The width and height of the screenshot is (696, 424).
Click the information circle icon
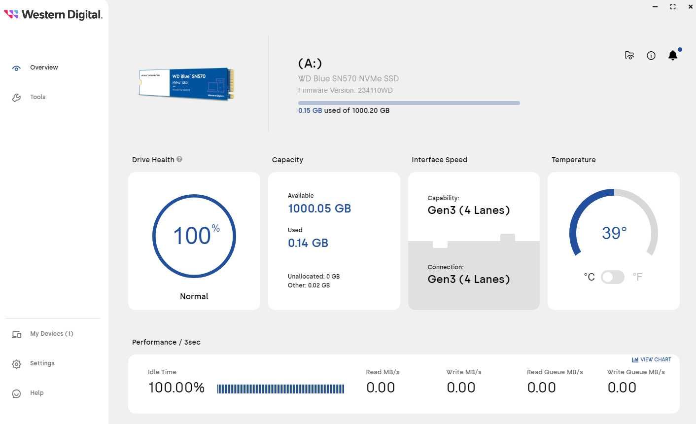(651, 56)
